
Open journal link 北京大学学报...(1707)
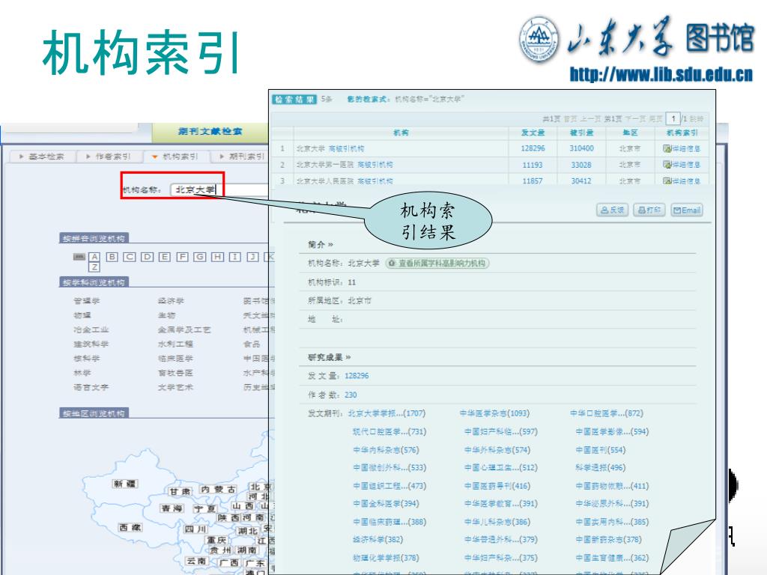tap(386, 413)
